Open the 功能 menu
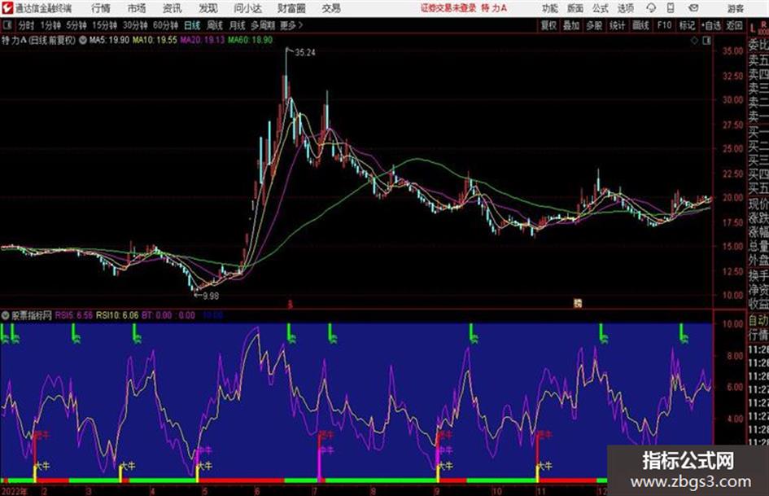Viewport: 769px width, 496px height. (x=550, y=8)
